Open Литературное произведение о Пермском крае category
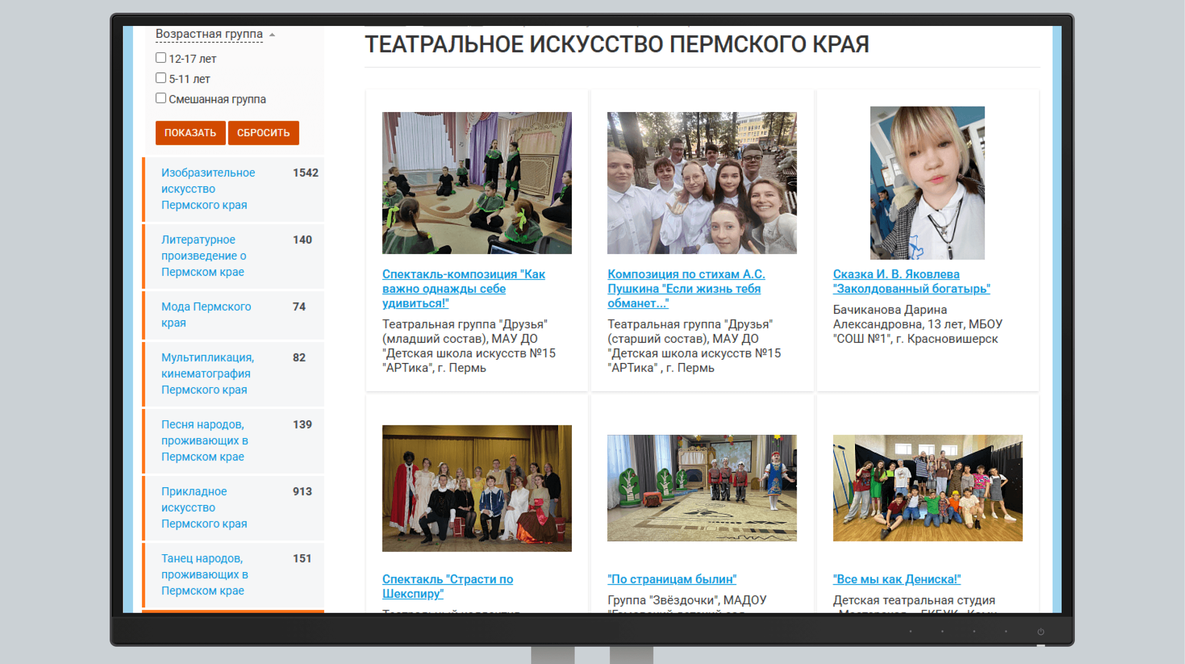The width and height of the screenshot is (1185, 664). point(204,255)
